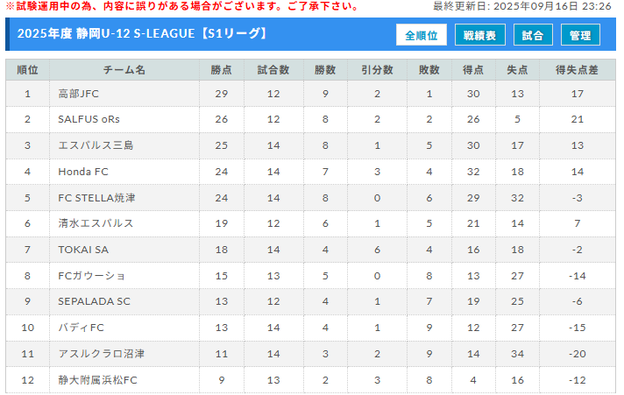Viewport: 624px width, 395px height.
Task: Select FC STELLA焼津 in the table
Action: (x=96, y=198)
